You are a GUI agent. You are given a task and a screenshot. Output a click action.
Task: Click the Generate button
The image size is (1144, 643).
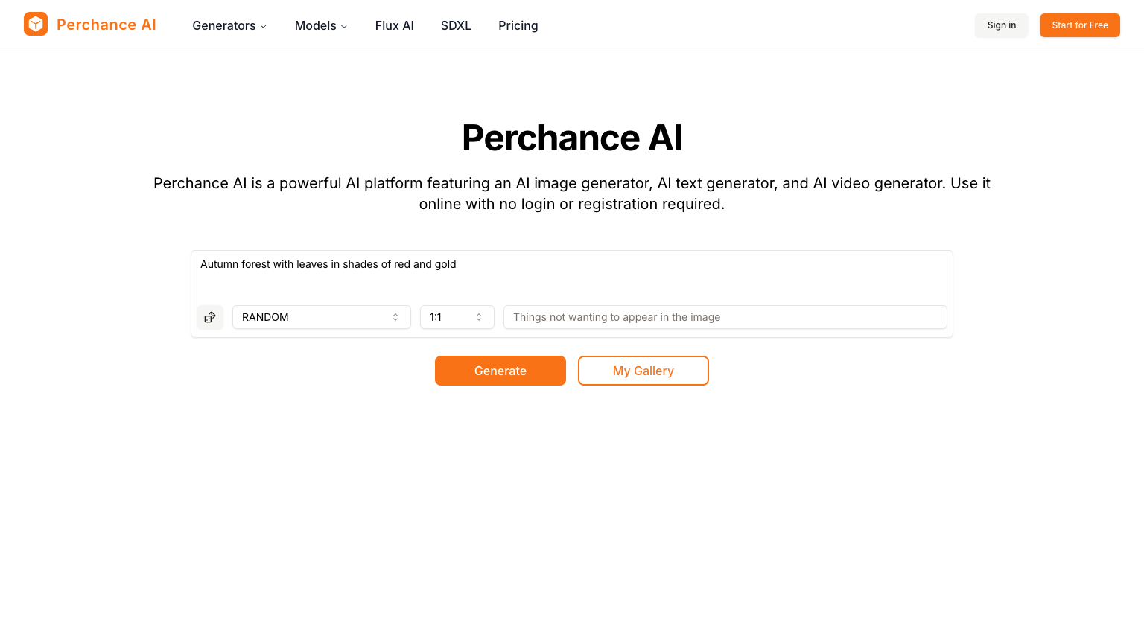500,371
